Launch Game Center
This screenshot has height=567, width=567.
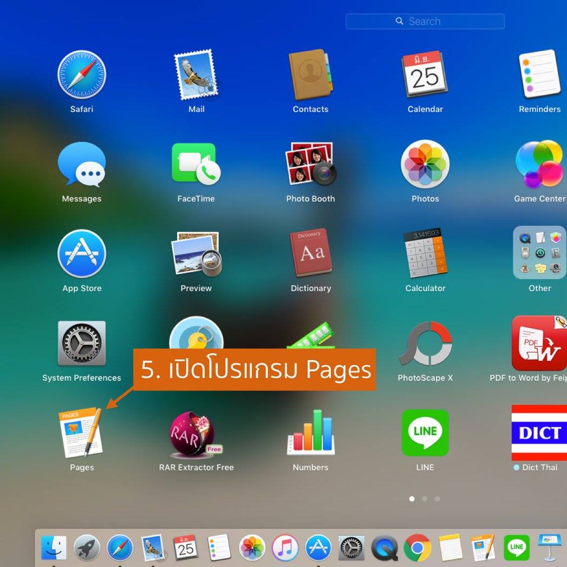coord(539,164)
